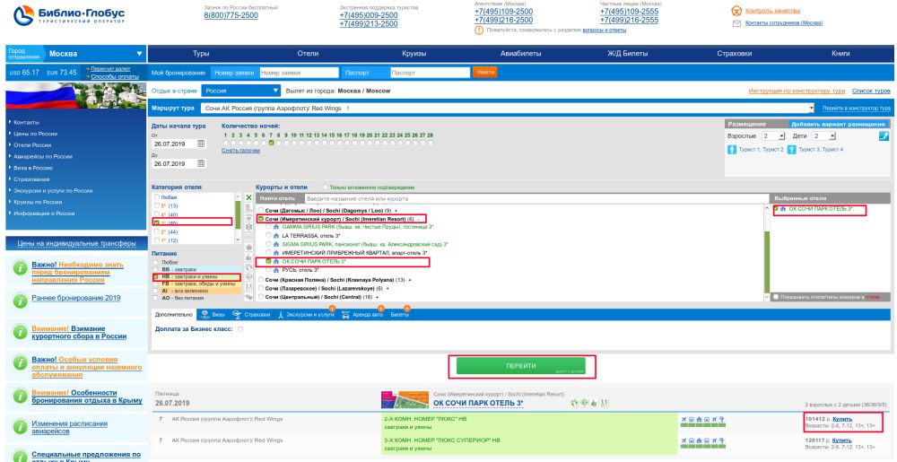
Task: Click the Контроль качества icon
Action: pos(736,11)
